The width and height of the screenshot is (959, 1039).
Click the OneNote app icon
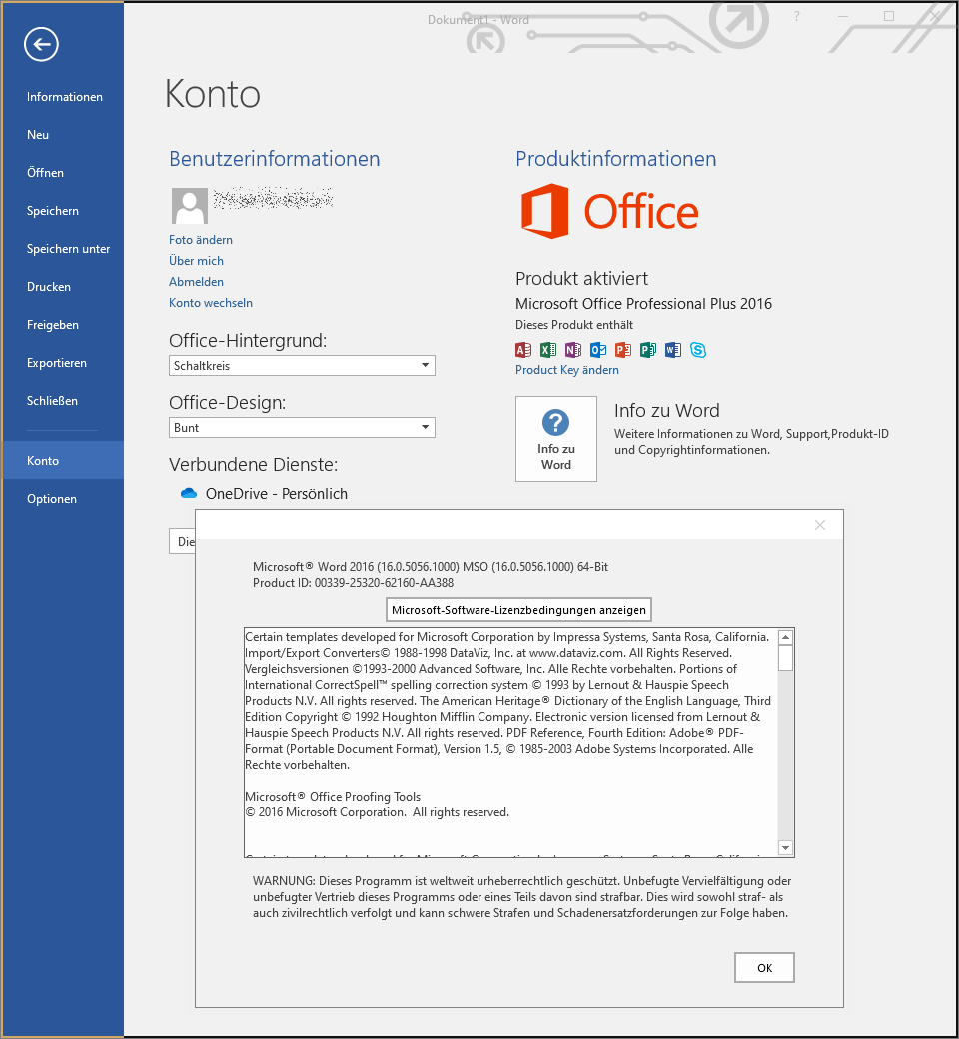[572, 350]
